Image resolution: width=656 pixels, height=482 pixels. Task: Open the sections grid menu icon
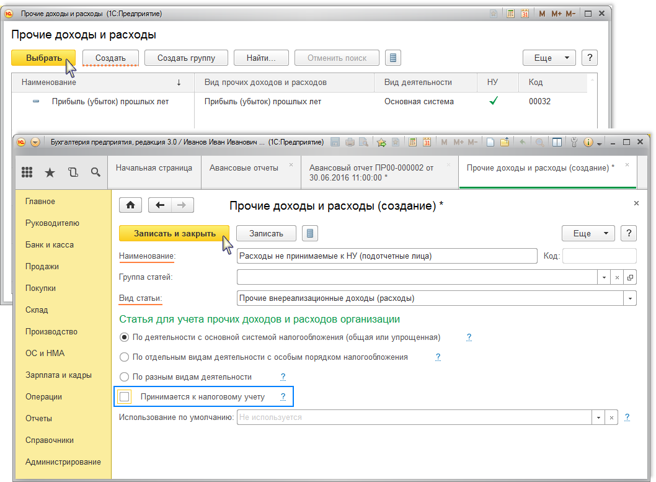coord(27,172)
